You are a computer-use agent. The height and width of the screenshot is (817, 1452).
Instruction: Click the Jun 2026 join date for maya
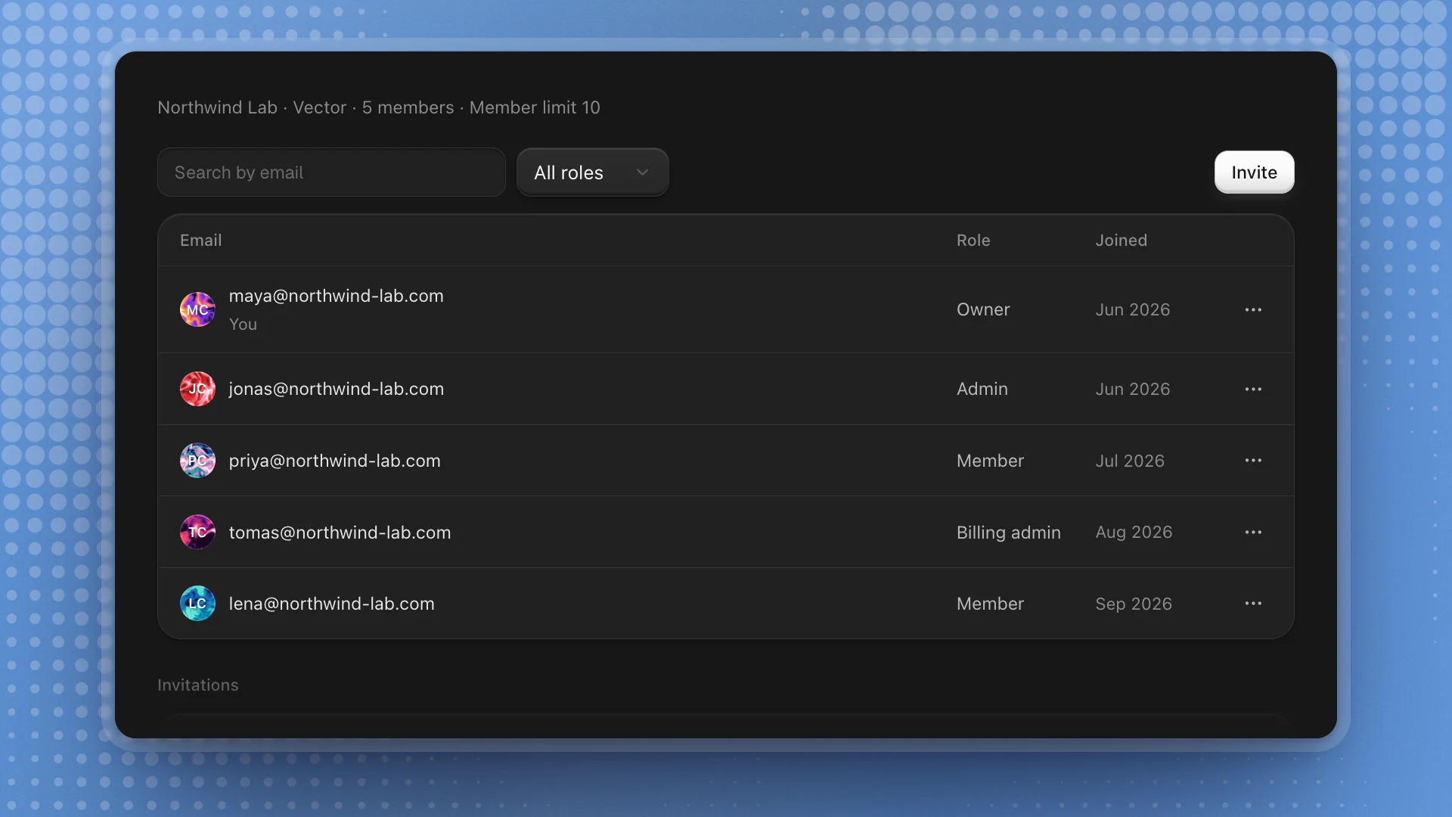[x=1132, y=309]
